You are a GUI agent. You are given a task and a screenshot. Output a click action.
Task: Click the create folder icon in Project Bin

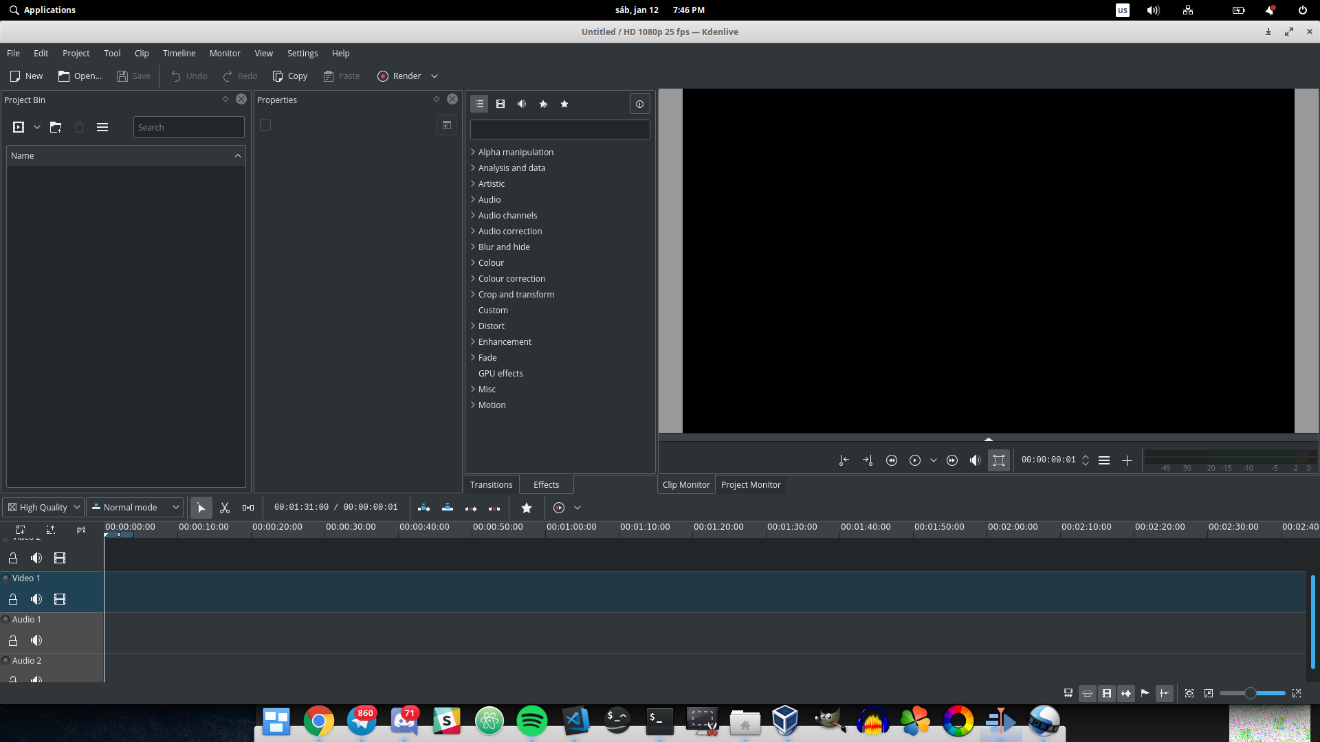pyautogui.click(x=56, y=127)
